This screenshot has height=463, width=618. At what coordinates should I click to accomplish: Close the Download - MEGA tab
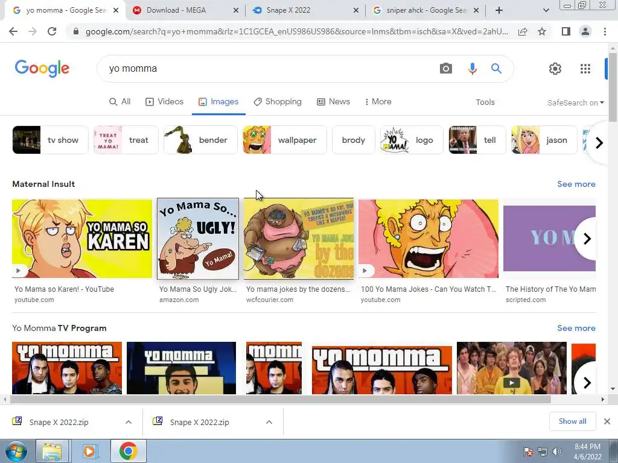click(236, 10)
